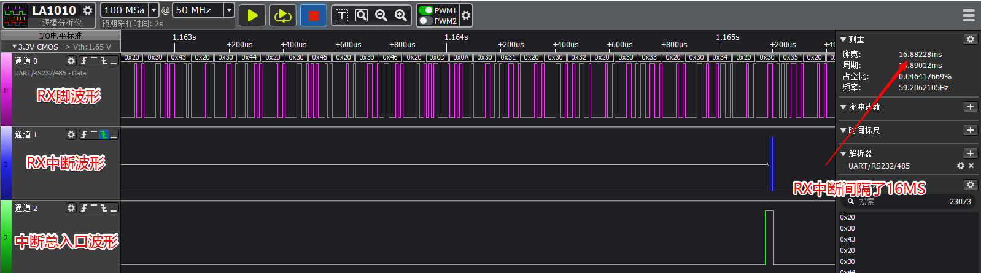The image size is (981, 273).
Task: Toggle the PWM2 switch
Action: tap(425, 21)
